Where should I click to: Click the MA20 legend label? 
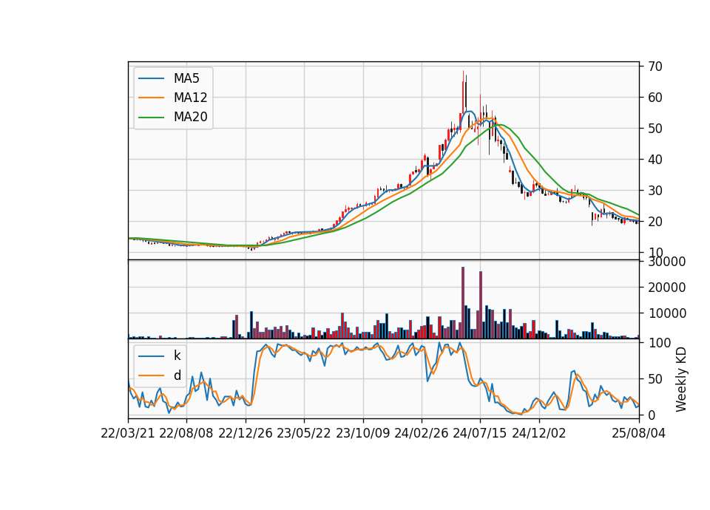pyautogui.click(x=190, y=118)
